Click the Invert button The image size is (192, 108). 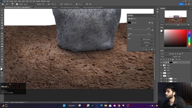click(x=147, y=46)
